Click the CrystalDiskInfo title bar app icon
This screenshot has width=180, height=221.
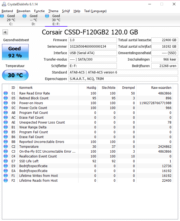pyautogui.click(x=4, y=4)
